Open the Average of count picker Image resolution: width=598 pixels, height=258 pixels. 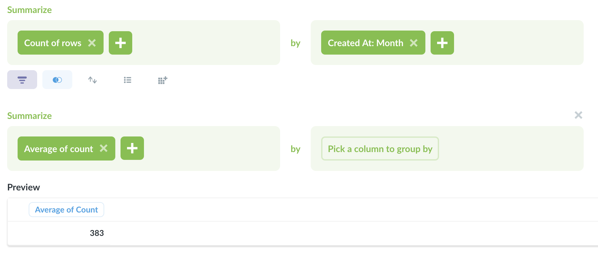click(x=58, y=148)
